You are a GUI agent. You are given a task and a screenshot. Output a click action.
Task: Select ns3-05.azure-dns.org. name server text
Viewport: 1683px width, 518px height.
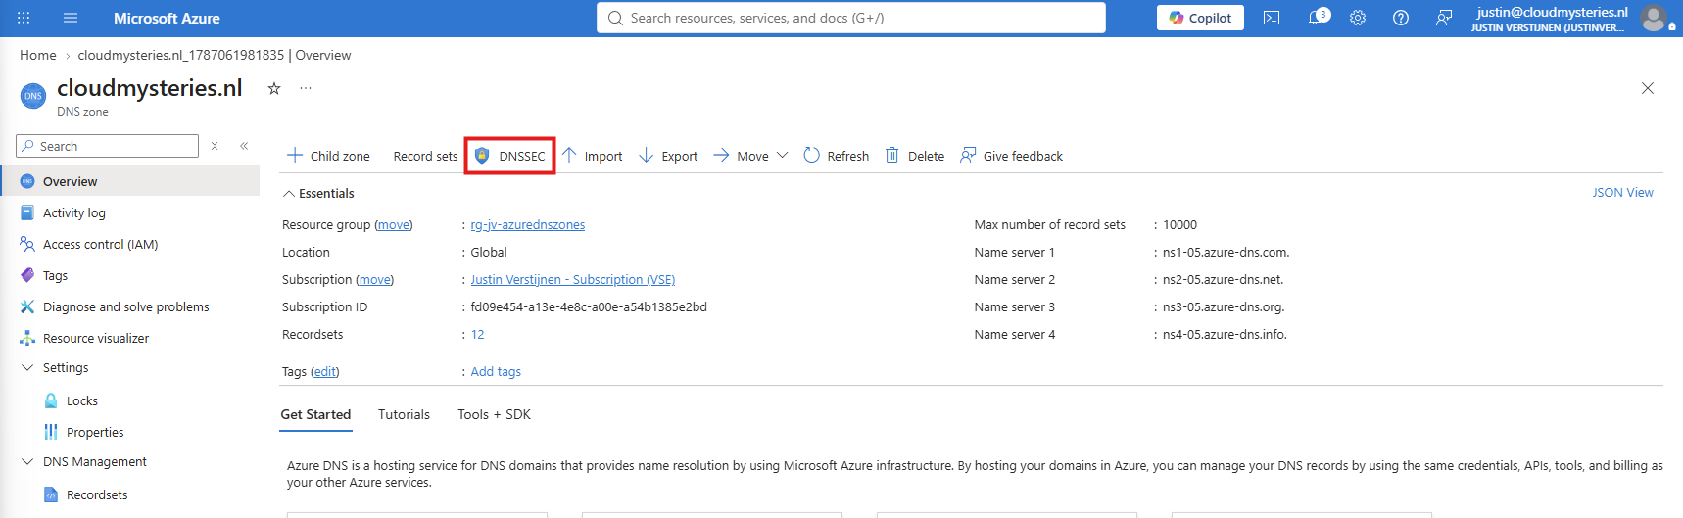1224,306
